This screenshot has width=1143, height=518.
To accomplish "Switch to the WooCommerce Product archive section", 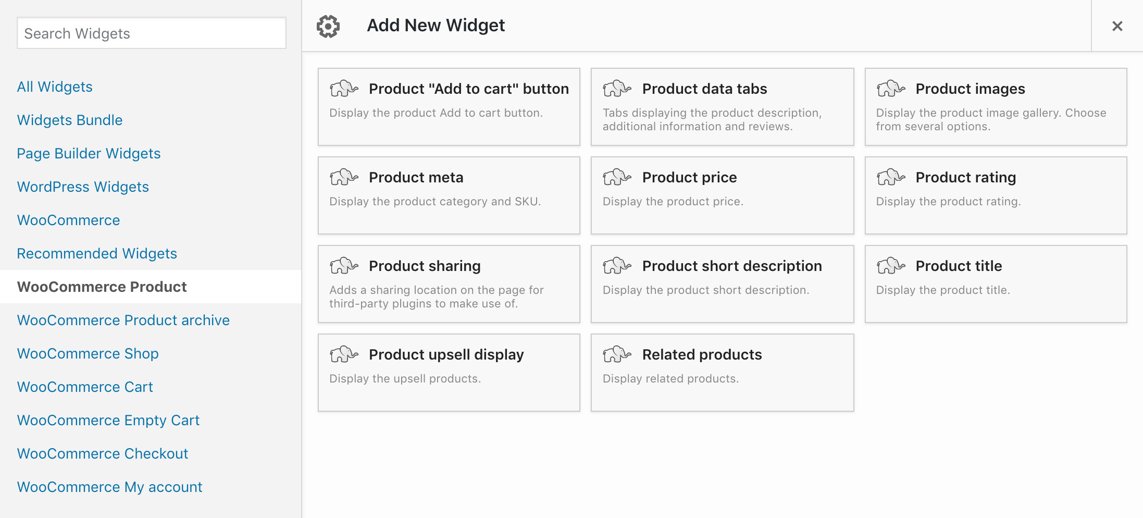I will pos(123,320).
